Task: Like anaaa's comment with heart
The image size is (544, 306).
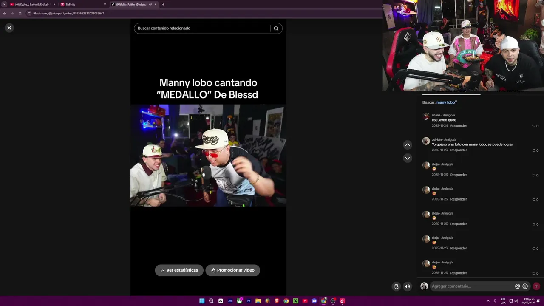Action: click(x=534, y=126)
